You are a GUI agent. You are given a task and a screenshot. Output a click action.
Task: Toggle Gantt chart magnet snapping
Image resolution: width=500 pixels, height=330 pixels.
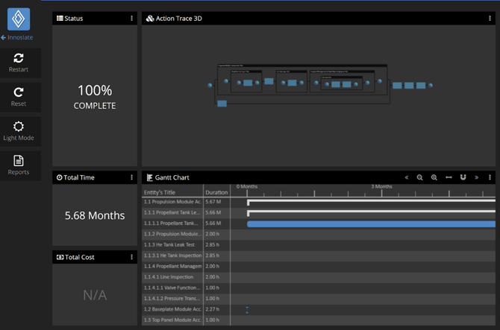click(463, 177)
